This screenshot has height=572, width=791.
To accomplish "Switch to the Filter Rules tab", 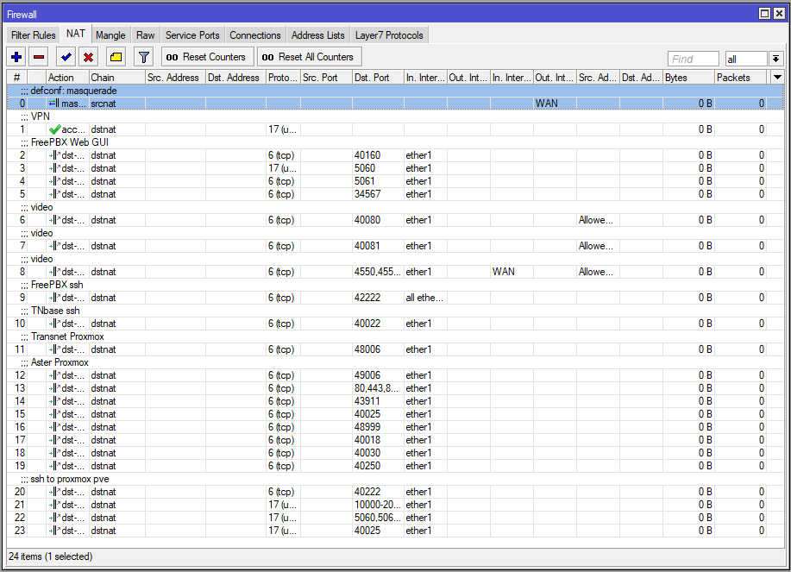I will [x=34, y=35].
